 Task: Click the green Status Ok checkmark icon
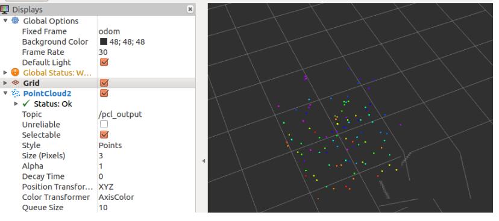point(27,104)
